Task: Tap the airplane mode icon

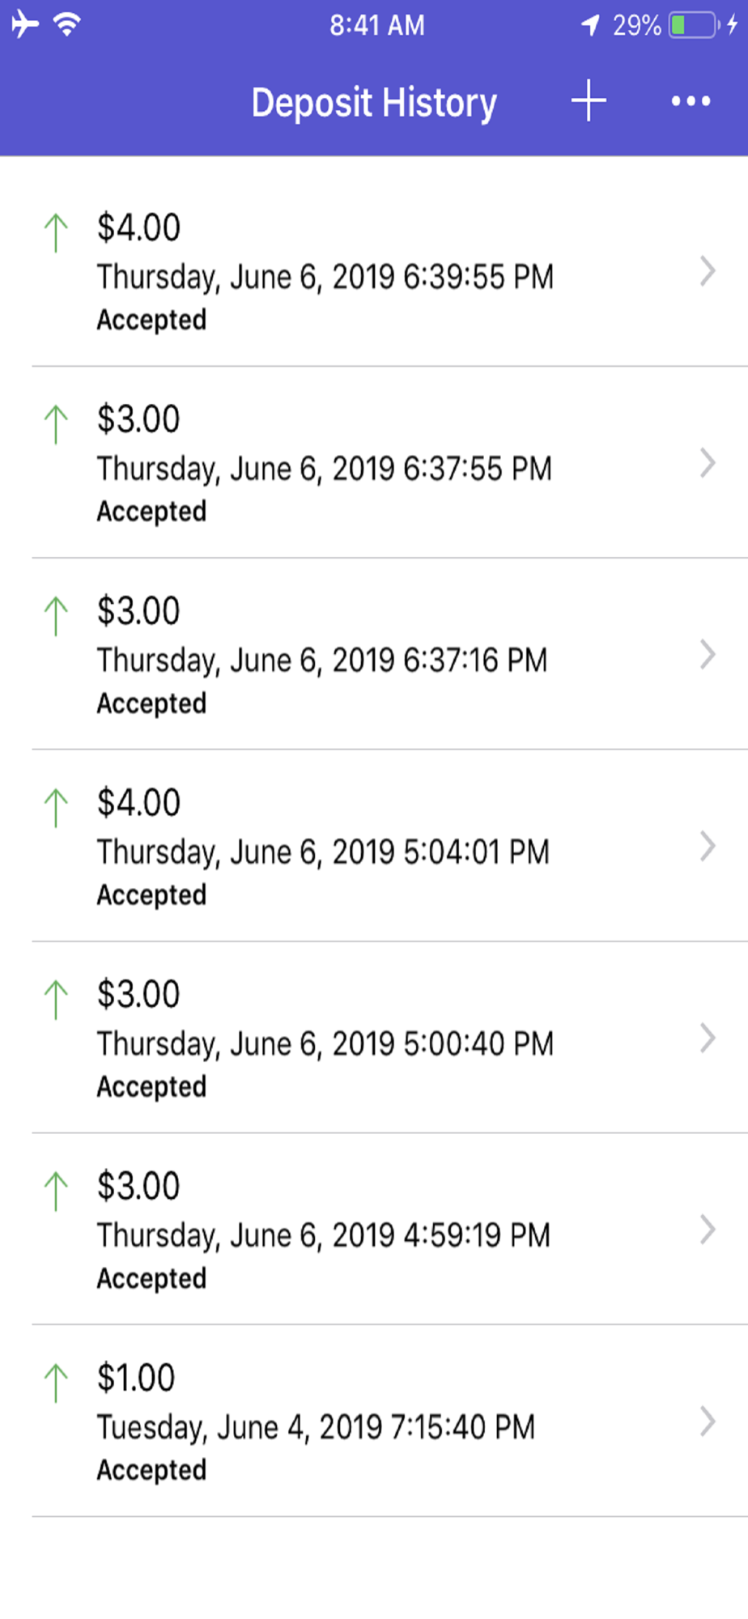Action: coord(25,25)
